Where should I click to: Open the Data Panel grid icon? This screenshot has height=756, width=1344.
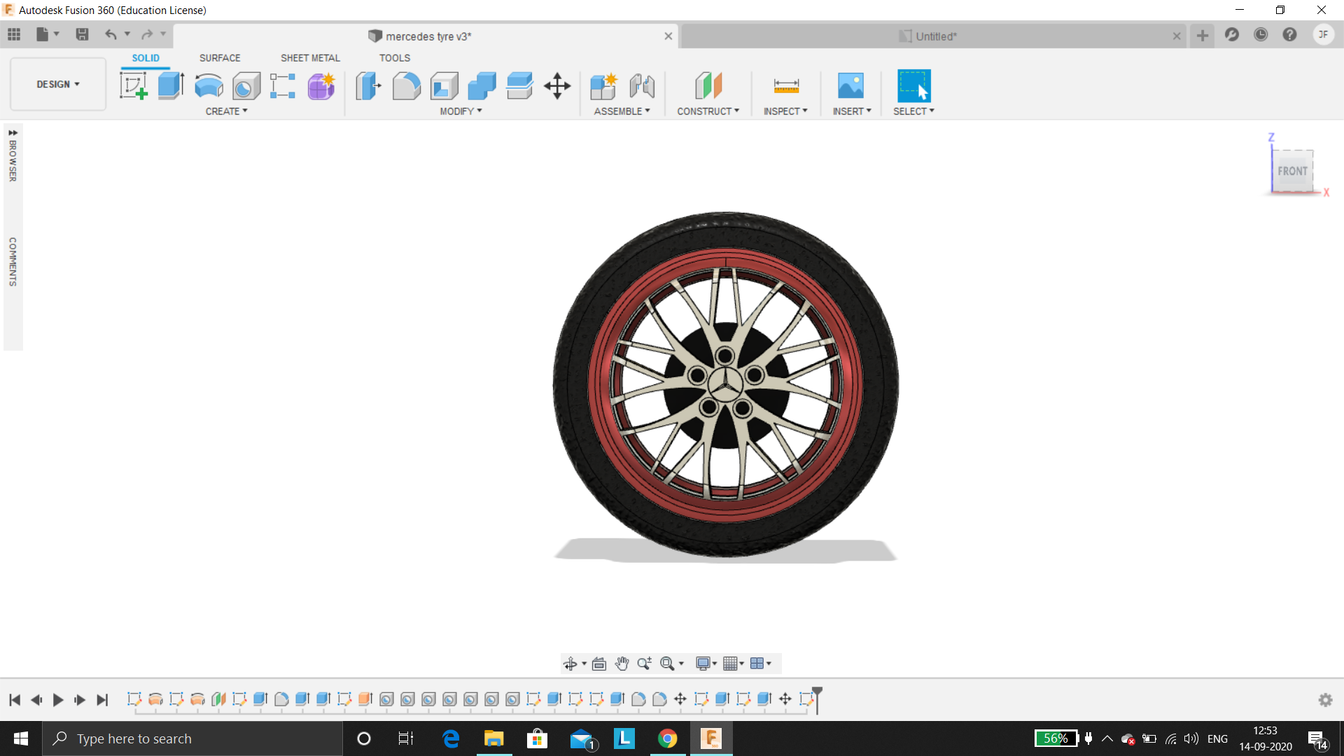pos(14,34)
